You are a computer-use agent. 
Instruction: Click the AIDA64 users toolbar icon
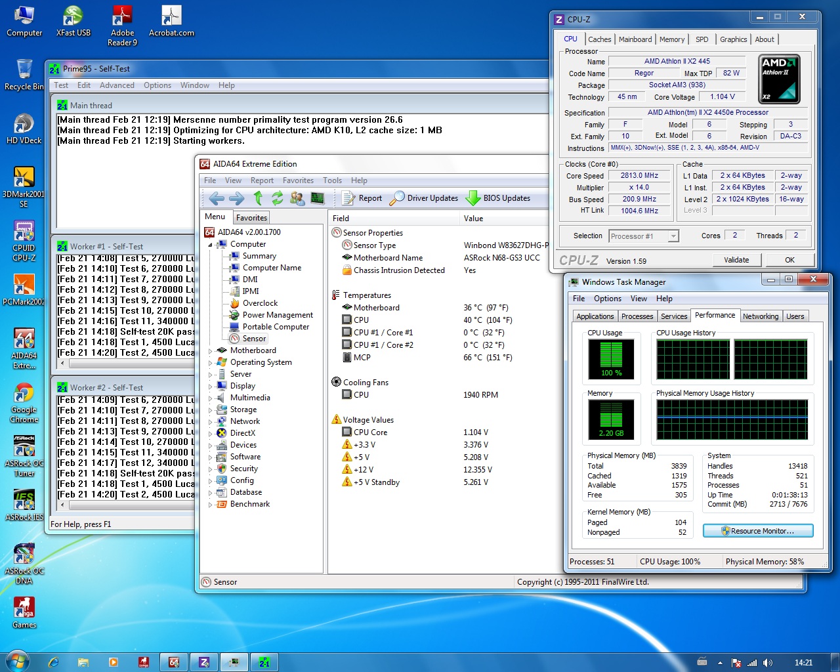pos(297,198)
